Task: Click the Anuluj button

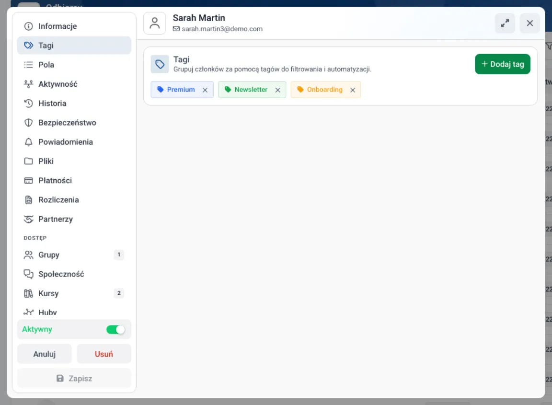Action: click(45, 354)
